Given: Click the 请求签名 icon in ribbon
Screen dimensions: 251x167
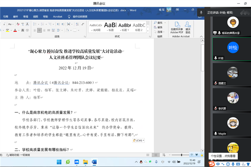Looking at the screenshot, I should (x=188, y=25).
